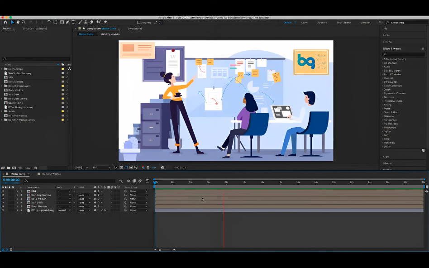Viewport: 429px width, 268px height.
Task: Select the Zoom tool magnifier
Action: pos(24,22)
